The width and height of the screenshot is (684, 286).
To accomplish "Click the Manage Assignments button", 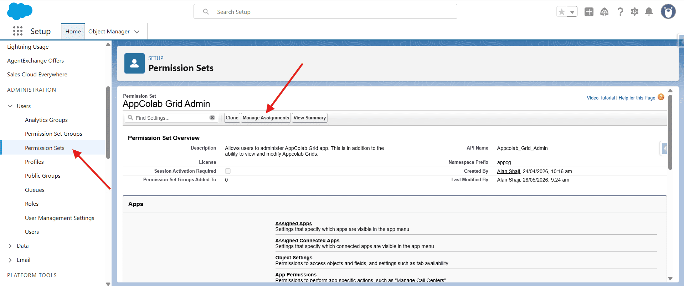I will [x=266, y=118].
